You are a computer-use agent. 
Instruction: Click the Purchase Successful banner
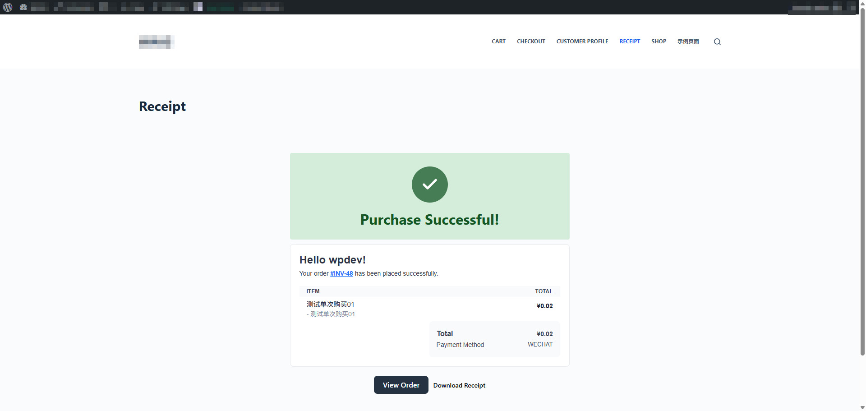(x=429, y=220)
